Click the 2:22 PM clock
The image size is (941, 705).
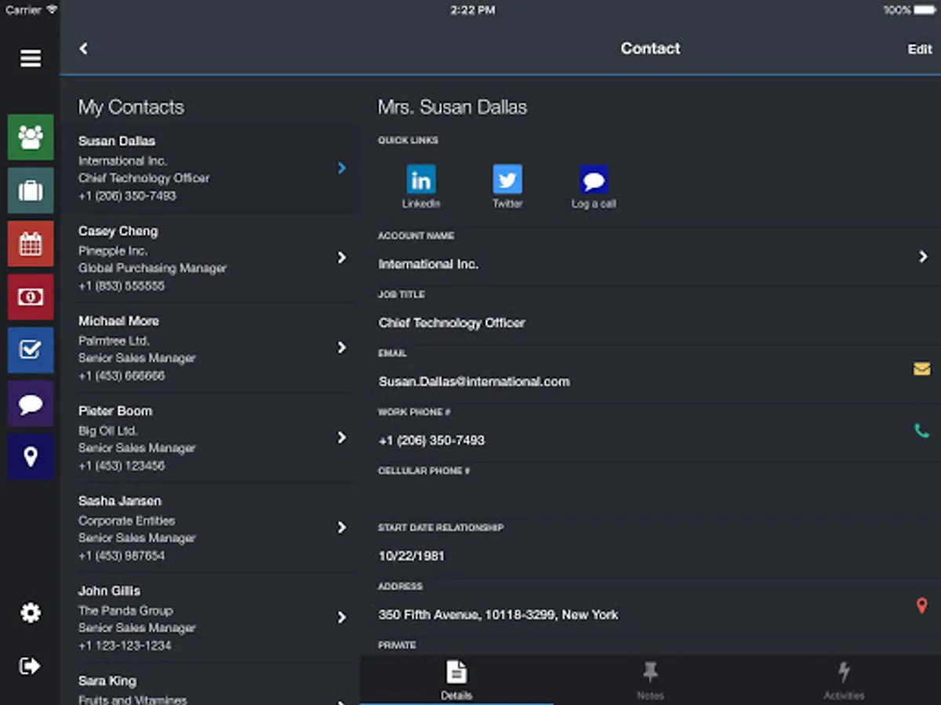click(472, 10)
